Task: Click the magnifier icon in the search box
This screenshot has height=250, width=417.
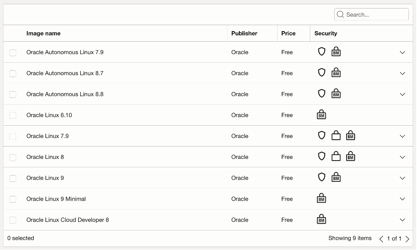Action: point(340,14)
